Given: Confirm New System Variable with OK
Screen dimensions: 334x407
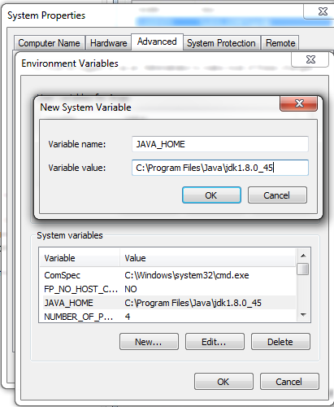Looking at the screenshot, I should [x=211, y=195].
